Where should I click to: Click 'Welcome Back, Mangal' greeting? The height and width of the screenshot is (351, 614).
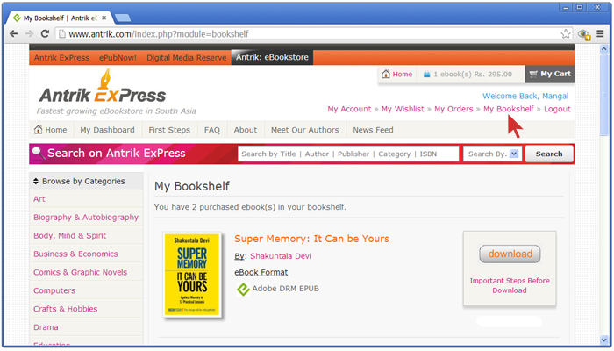525,96
